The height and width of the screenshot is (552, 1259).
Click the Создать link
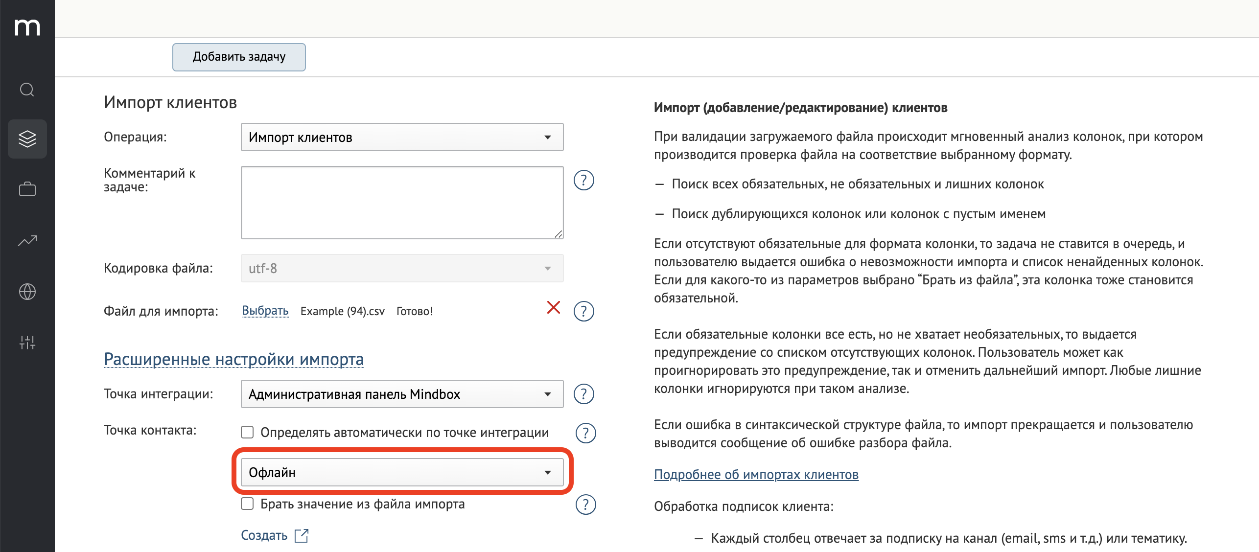pos(264,535)
